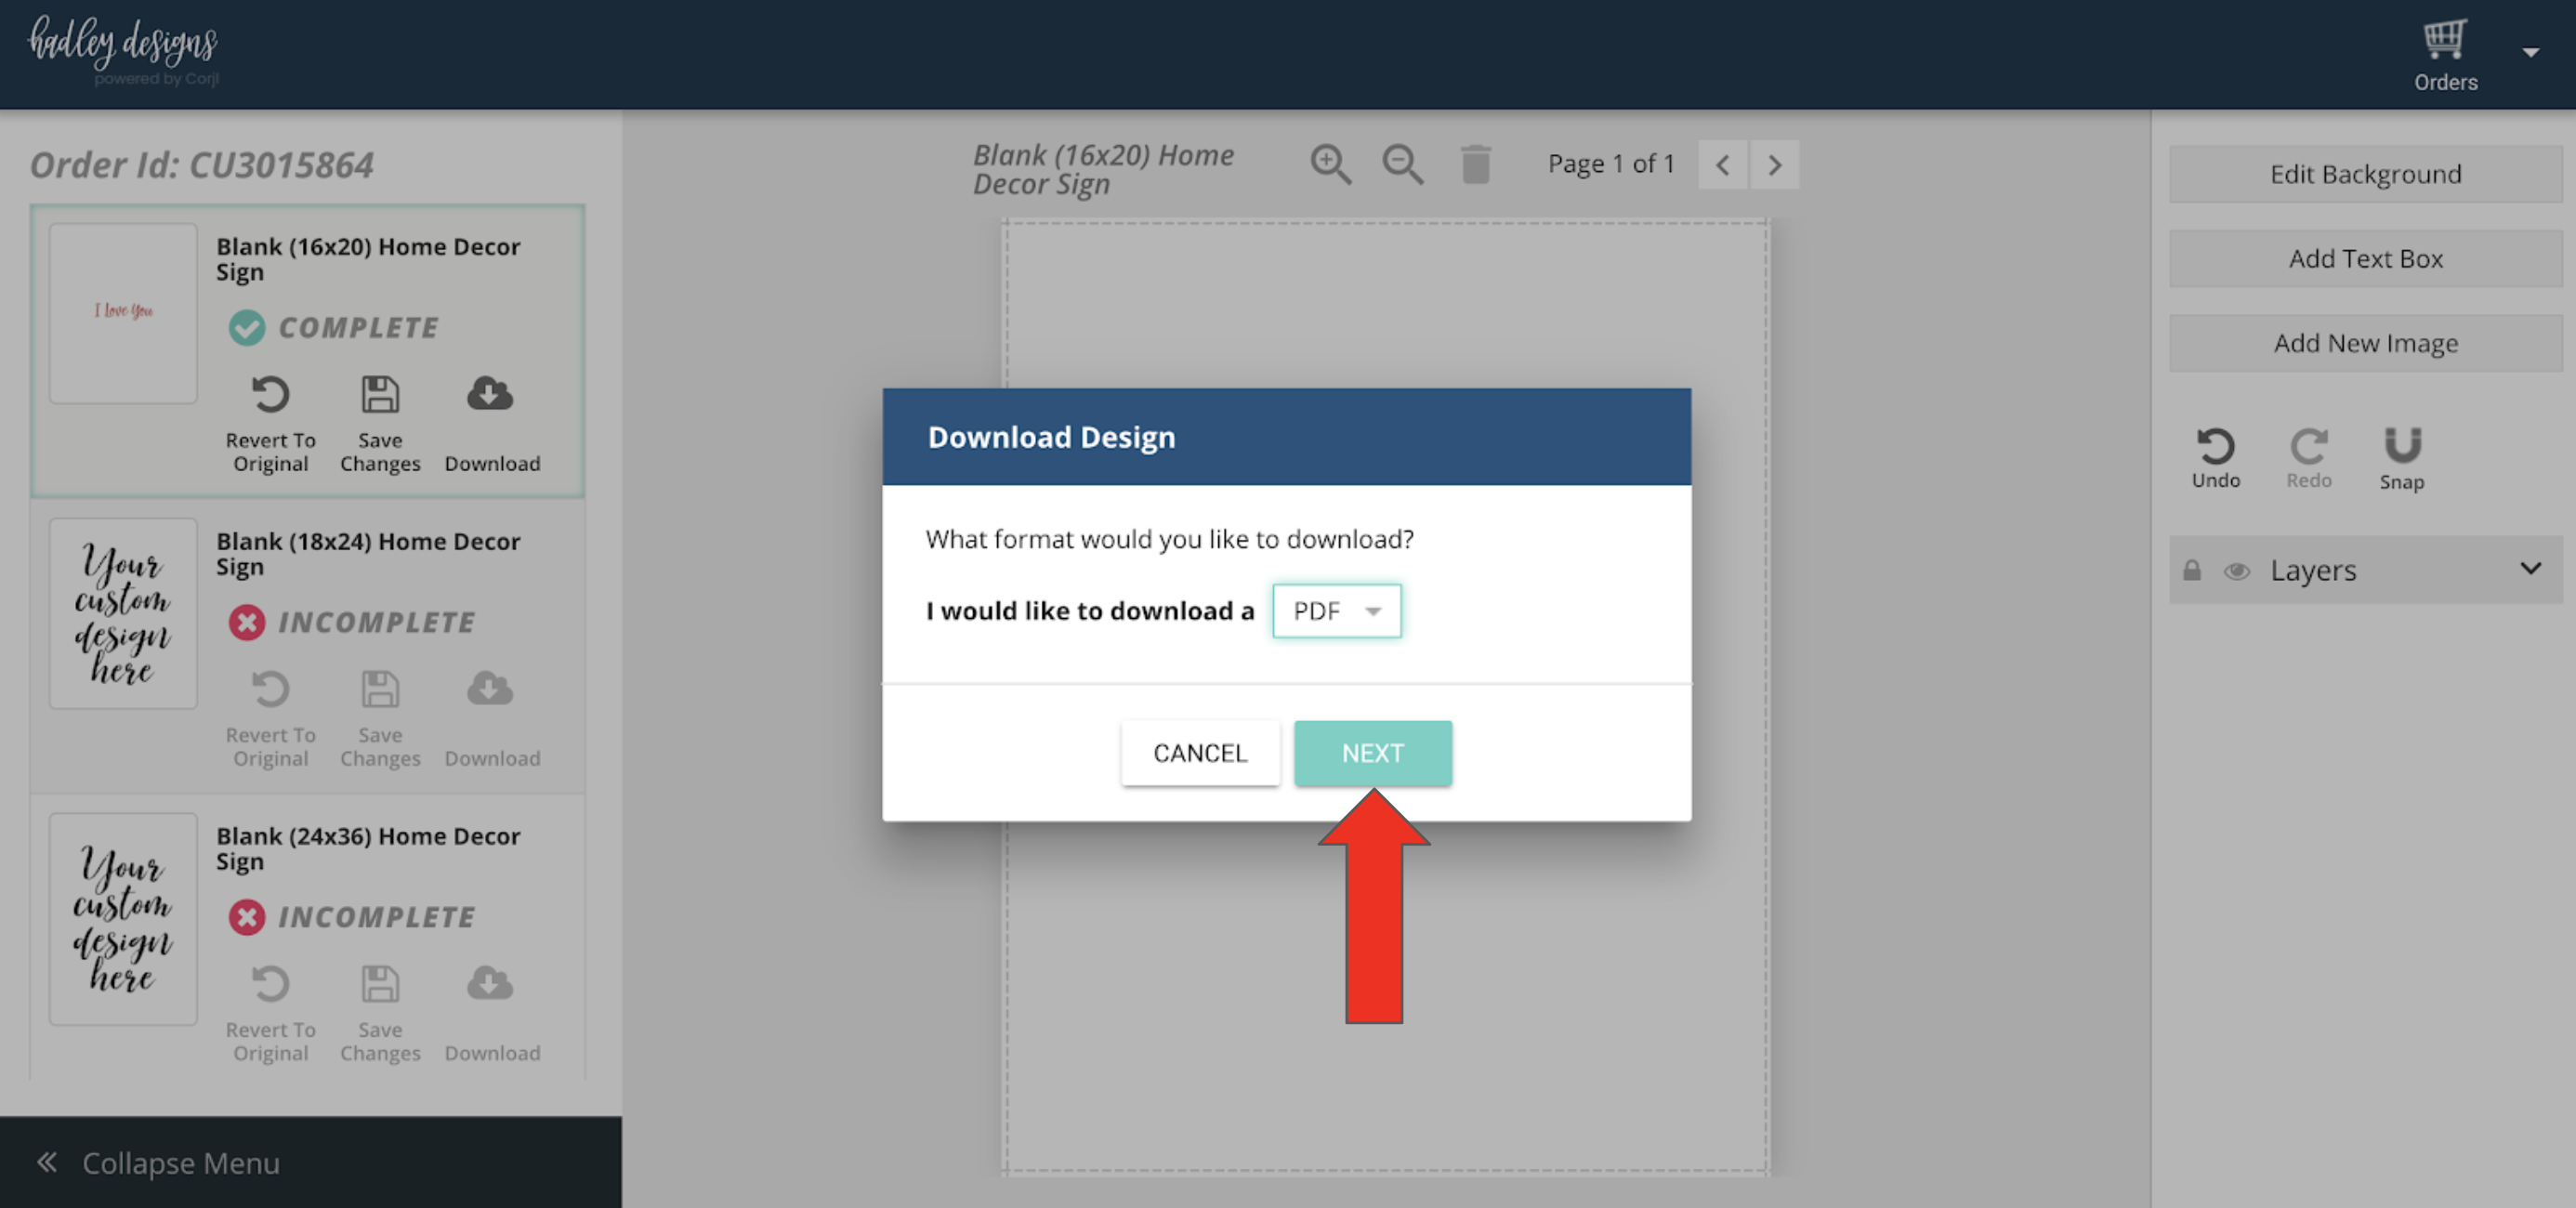Download the 16x20 Home Decor Sign
This screenshot has width=2576, height=1208.
coord(490,396)
